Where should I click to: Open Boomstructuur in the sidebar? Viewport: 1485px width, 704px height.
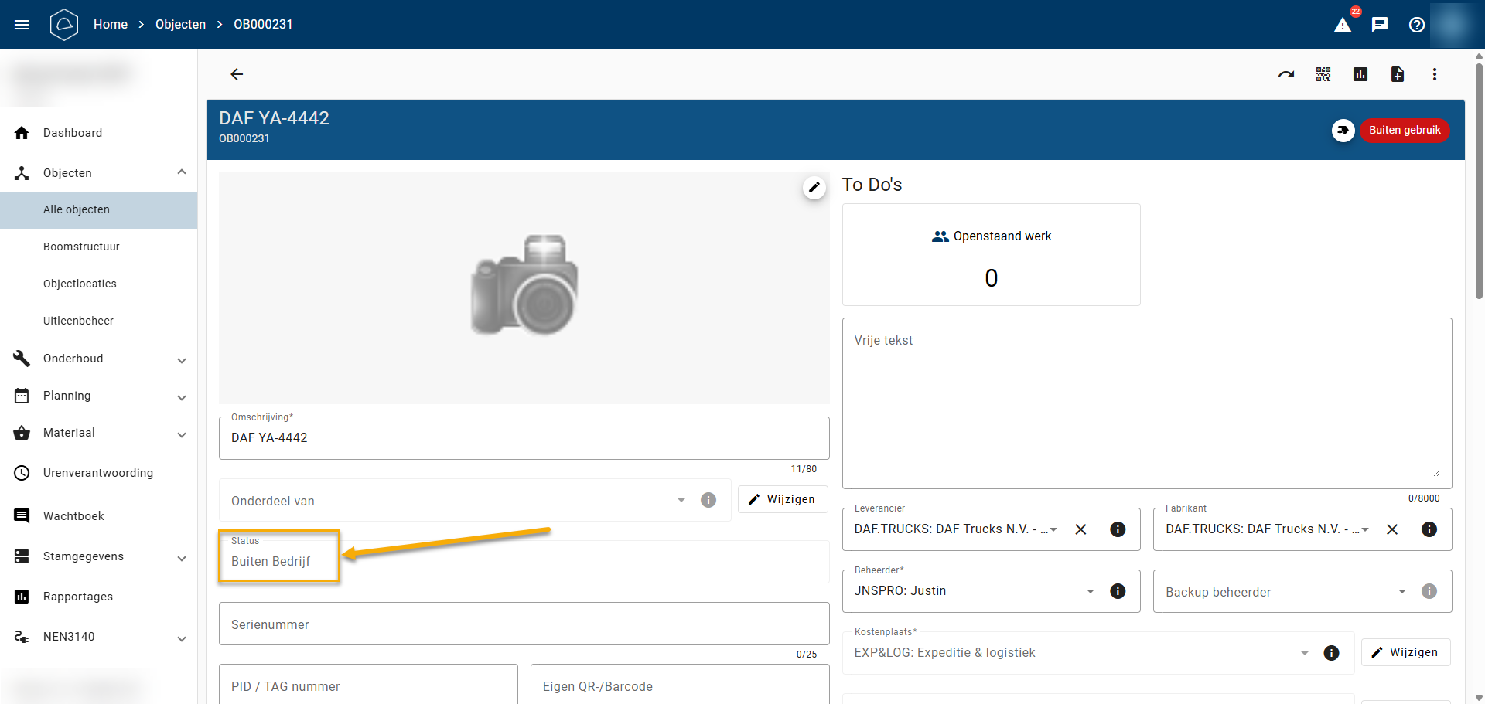pos(81,247)
